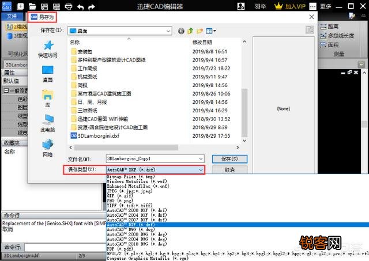Image resolution: width=369 pixels, height=261 pixels.
Task: Redo the action with forward arrow icon
Action: click(92, 7)
